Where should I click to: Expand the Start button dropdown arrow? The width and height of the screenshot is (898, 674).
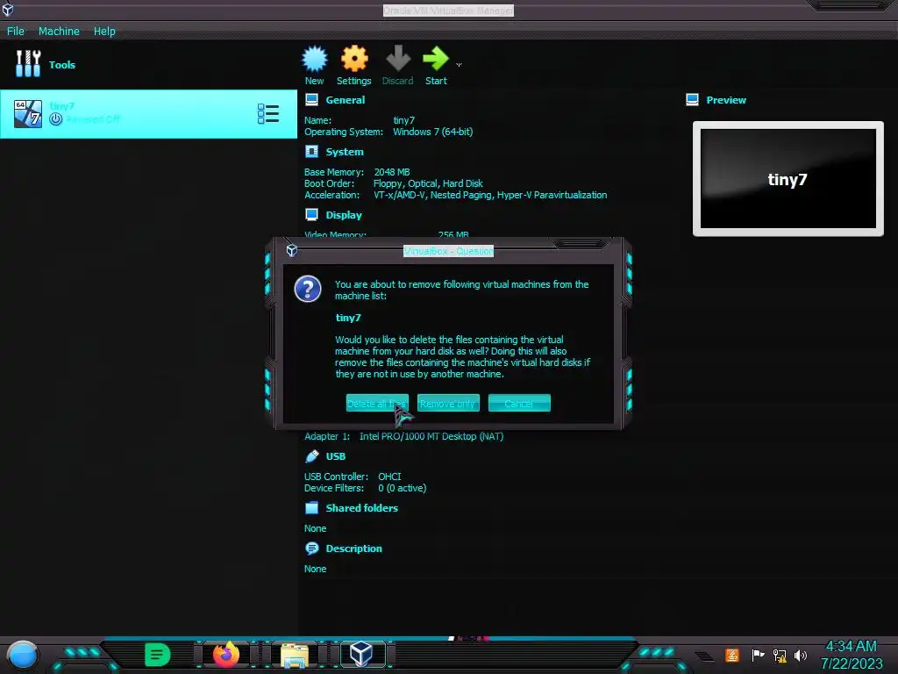click(x=459, y=65)
